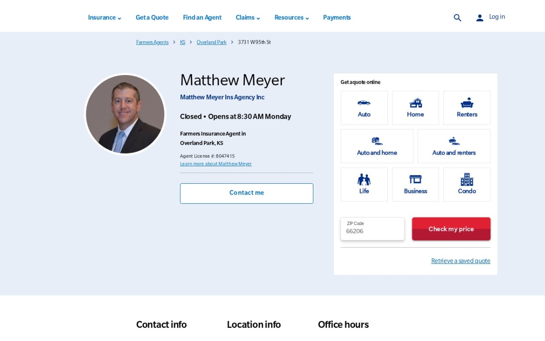Go to Find an Agent
Viewport: 545px width, 341px height.
(x=202, y=18)
